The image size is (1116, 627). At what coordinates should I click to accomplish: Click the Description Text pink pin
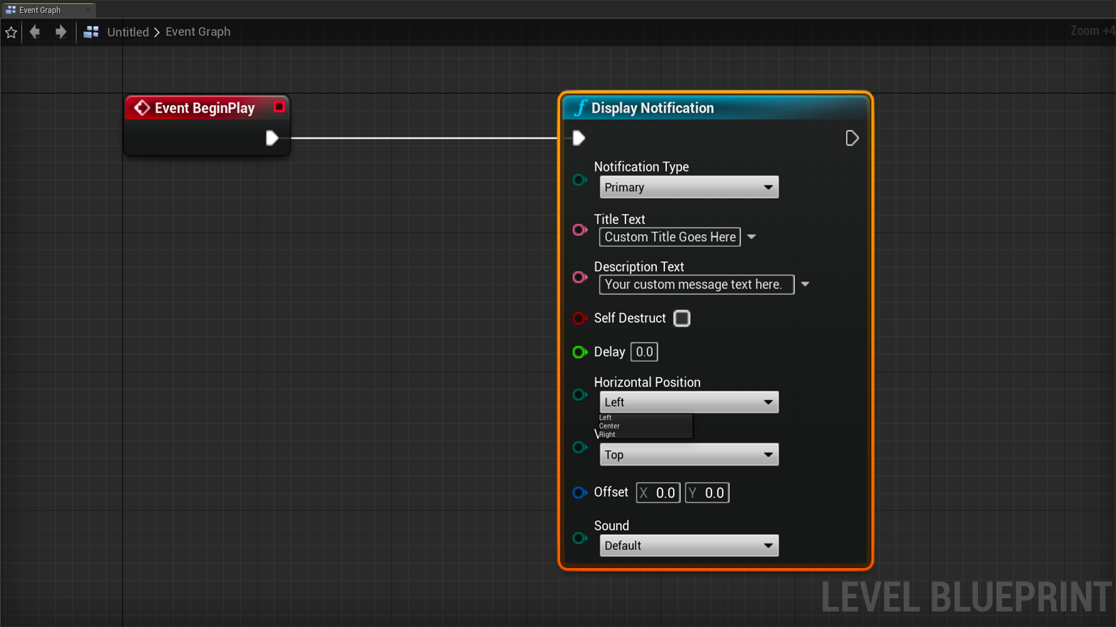point(580,278)
